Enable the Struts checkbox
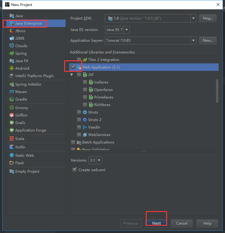225x233 pixels. [x=79, y=112]
